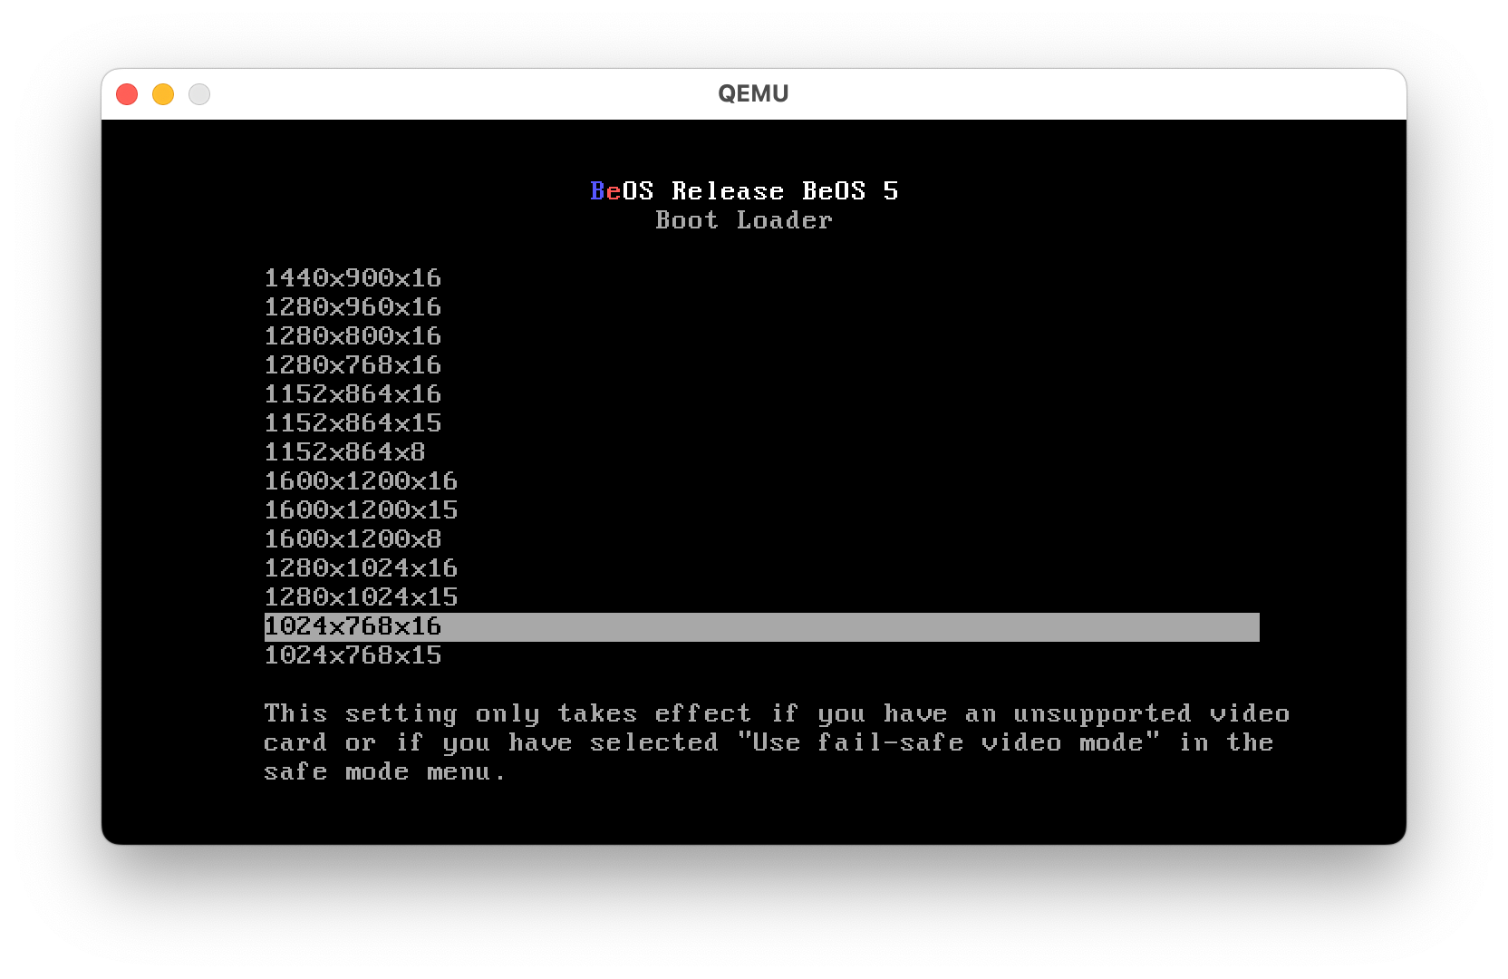Click the greyed-out zoom window button
The height and width of the screenshot is (979, 1508).
click(199, 94)
